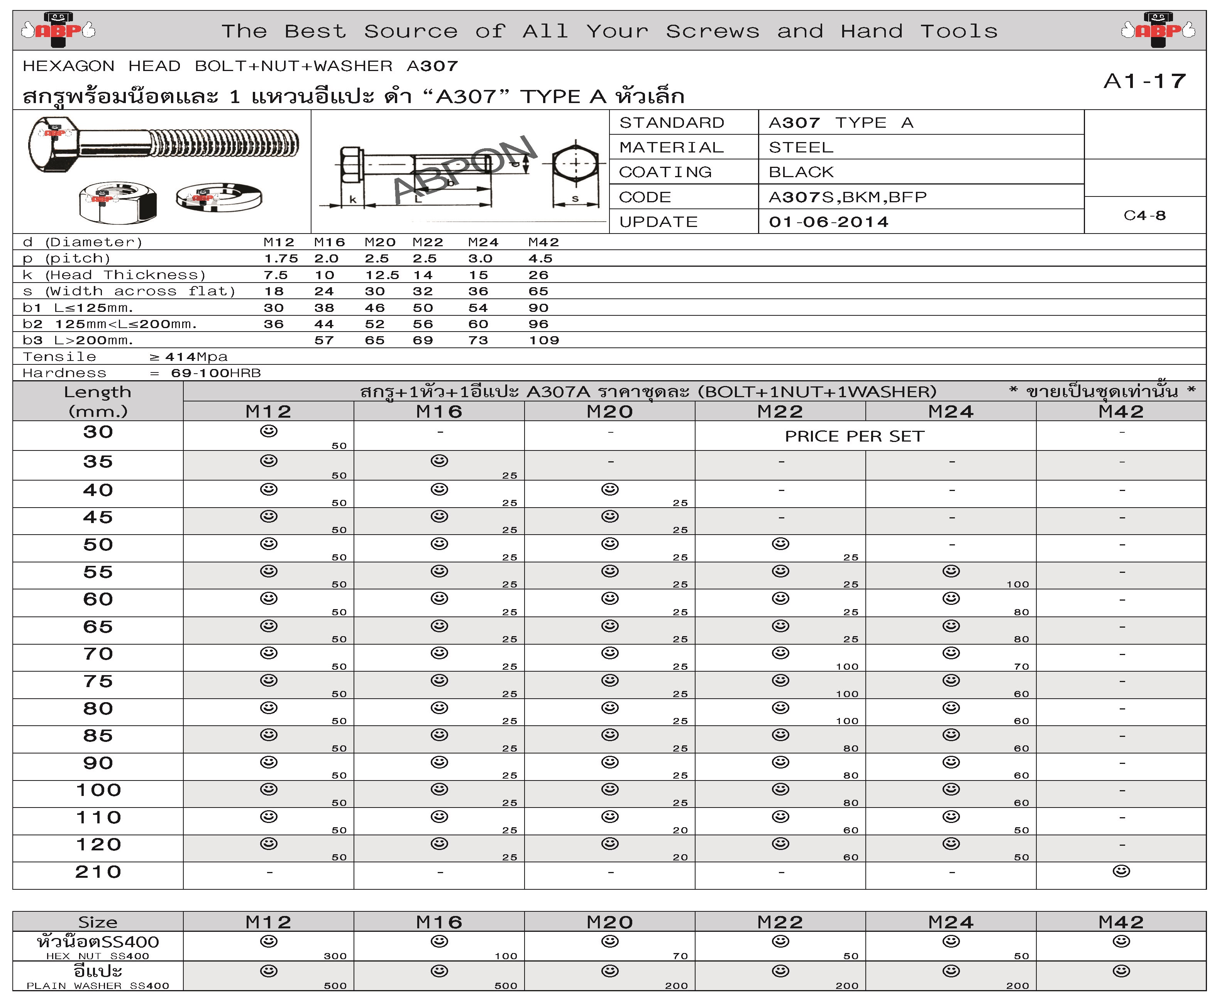Click the length 210 row label
The width and height of the screenshot is (1217, 1004).
98,872
